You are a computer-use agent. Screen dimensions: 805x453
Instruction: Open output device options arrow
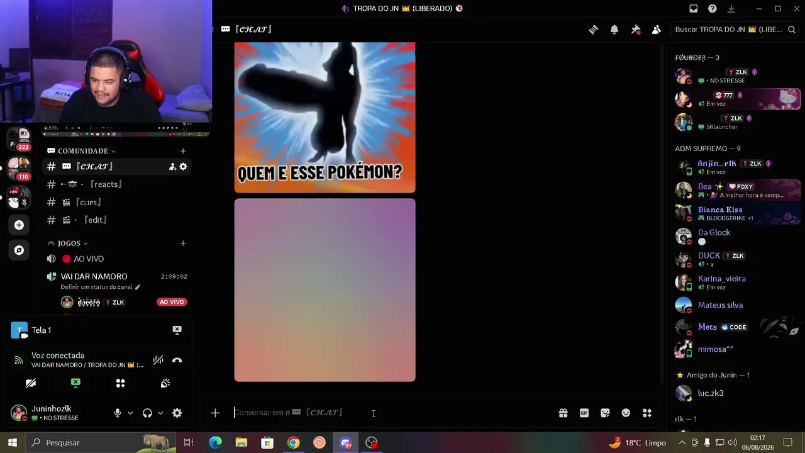[160, 413]
